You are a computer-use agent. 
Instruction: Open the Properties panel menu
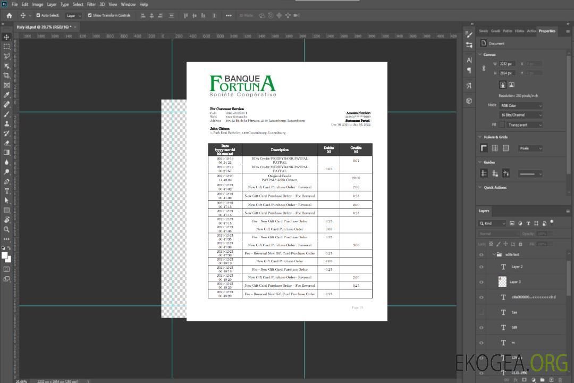pos(568,31)
